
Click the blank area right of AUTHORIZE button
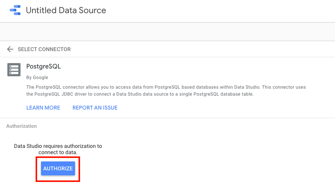(x=193, y=168)
